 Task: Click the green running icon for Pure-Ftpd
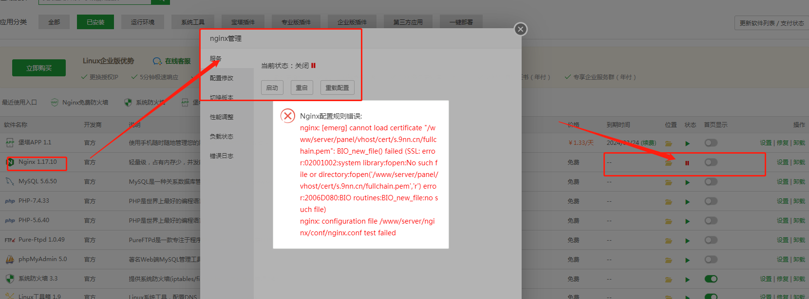tap(687, 241)
